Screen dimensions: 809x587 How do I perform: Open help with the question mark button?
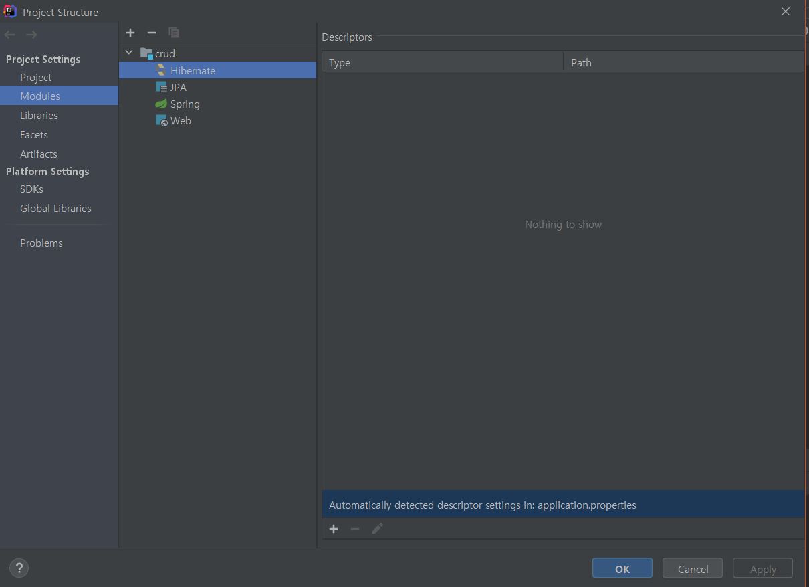(x=19, y=568)
